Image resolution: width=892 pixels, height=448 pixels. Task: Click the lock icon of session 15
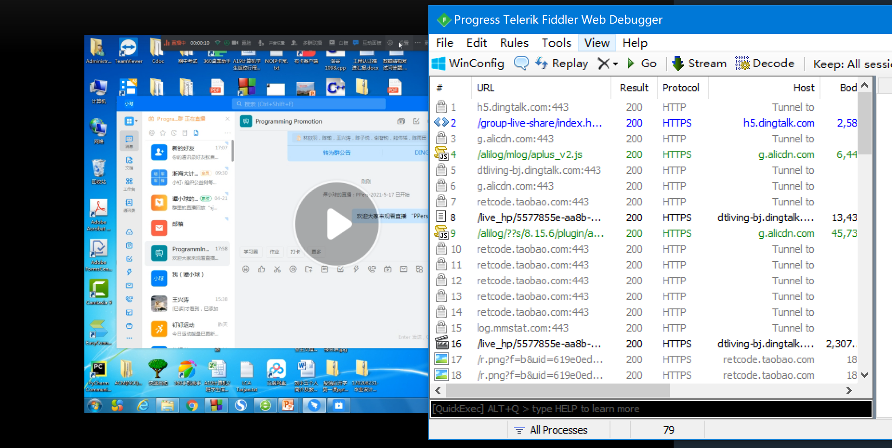[441, 327]
